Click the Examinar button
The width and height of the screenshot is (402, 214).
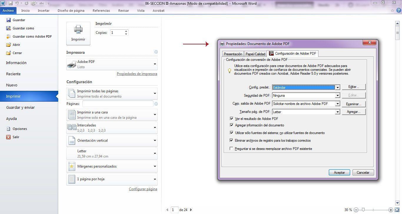pyautogui.click(x=353, y=103)
